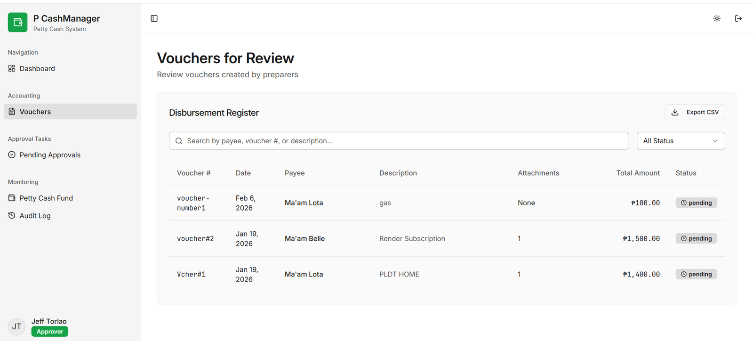Go to Petty Cash Fund
Image resolution: width=753 pixels, height=341 pixels.
coord(46,198)
